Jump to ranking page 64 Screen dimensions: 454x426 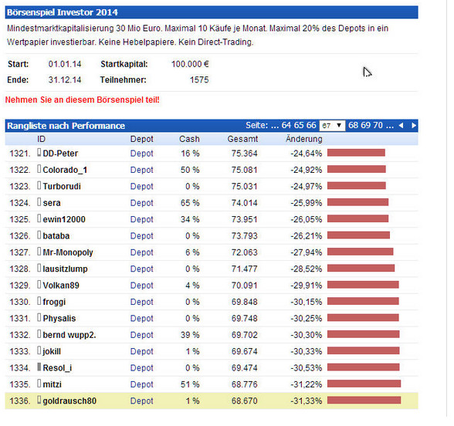click(x=286, y=125)
